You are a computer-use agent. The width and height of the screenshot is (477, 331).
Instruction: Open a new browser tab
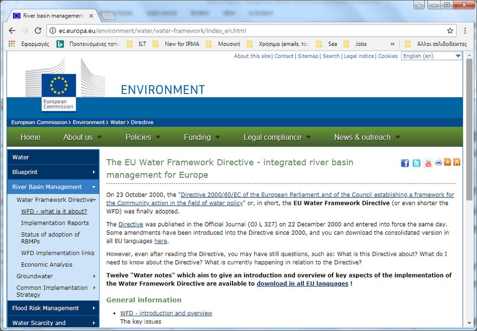108,16
